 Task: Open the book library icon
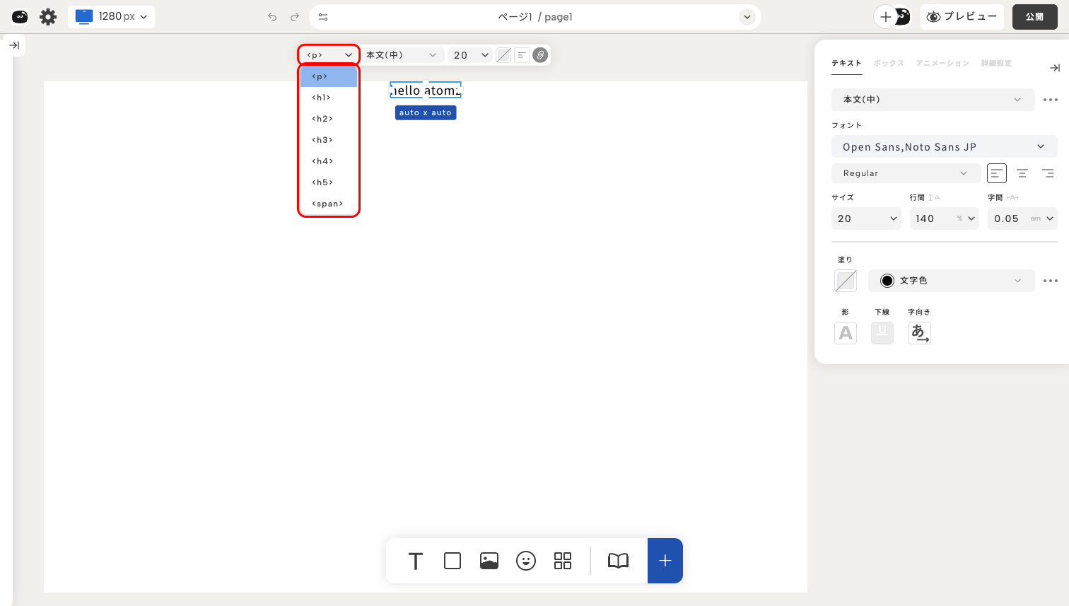coord(618,561)
